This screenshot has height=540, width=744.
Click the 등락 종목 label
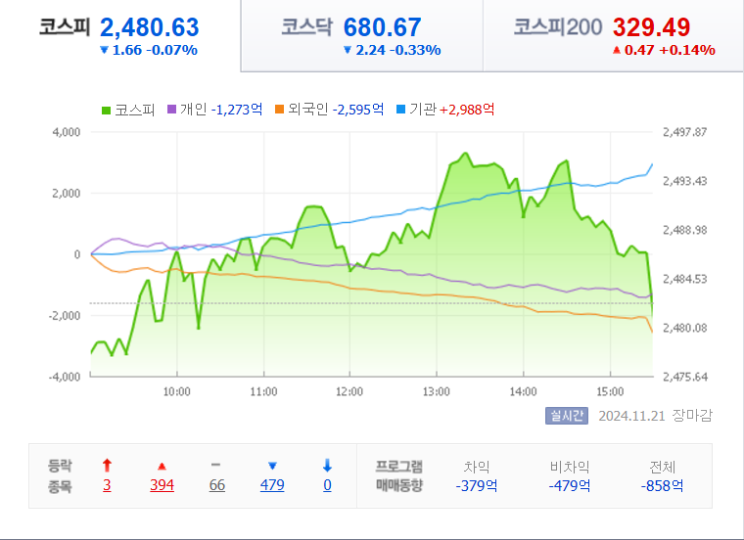pyautogui.click(x=60, y=476)
